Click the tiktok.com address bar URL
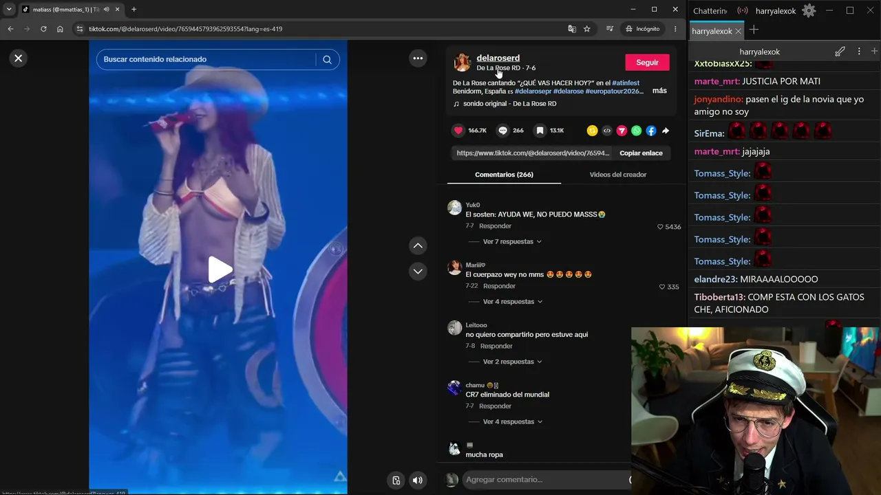The width and height of the screenshot is (881, 495). click(x=185, y=29)
